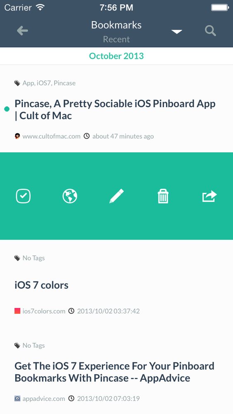Click the appadvice.com site favicon

pos(17,398)
